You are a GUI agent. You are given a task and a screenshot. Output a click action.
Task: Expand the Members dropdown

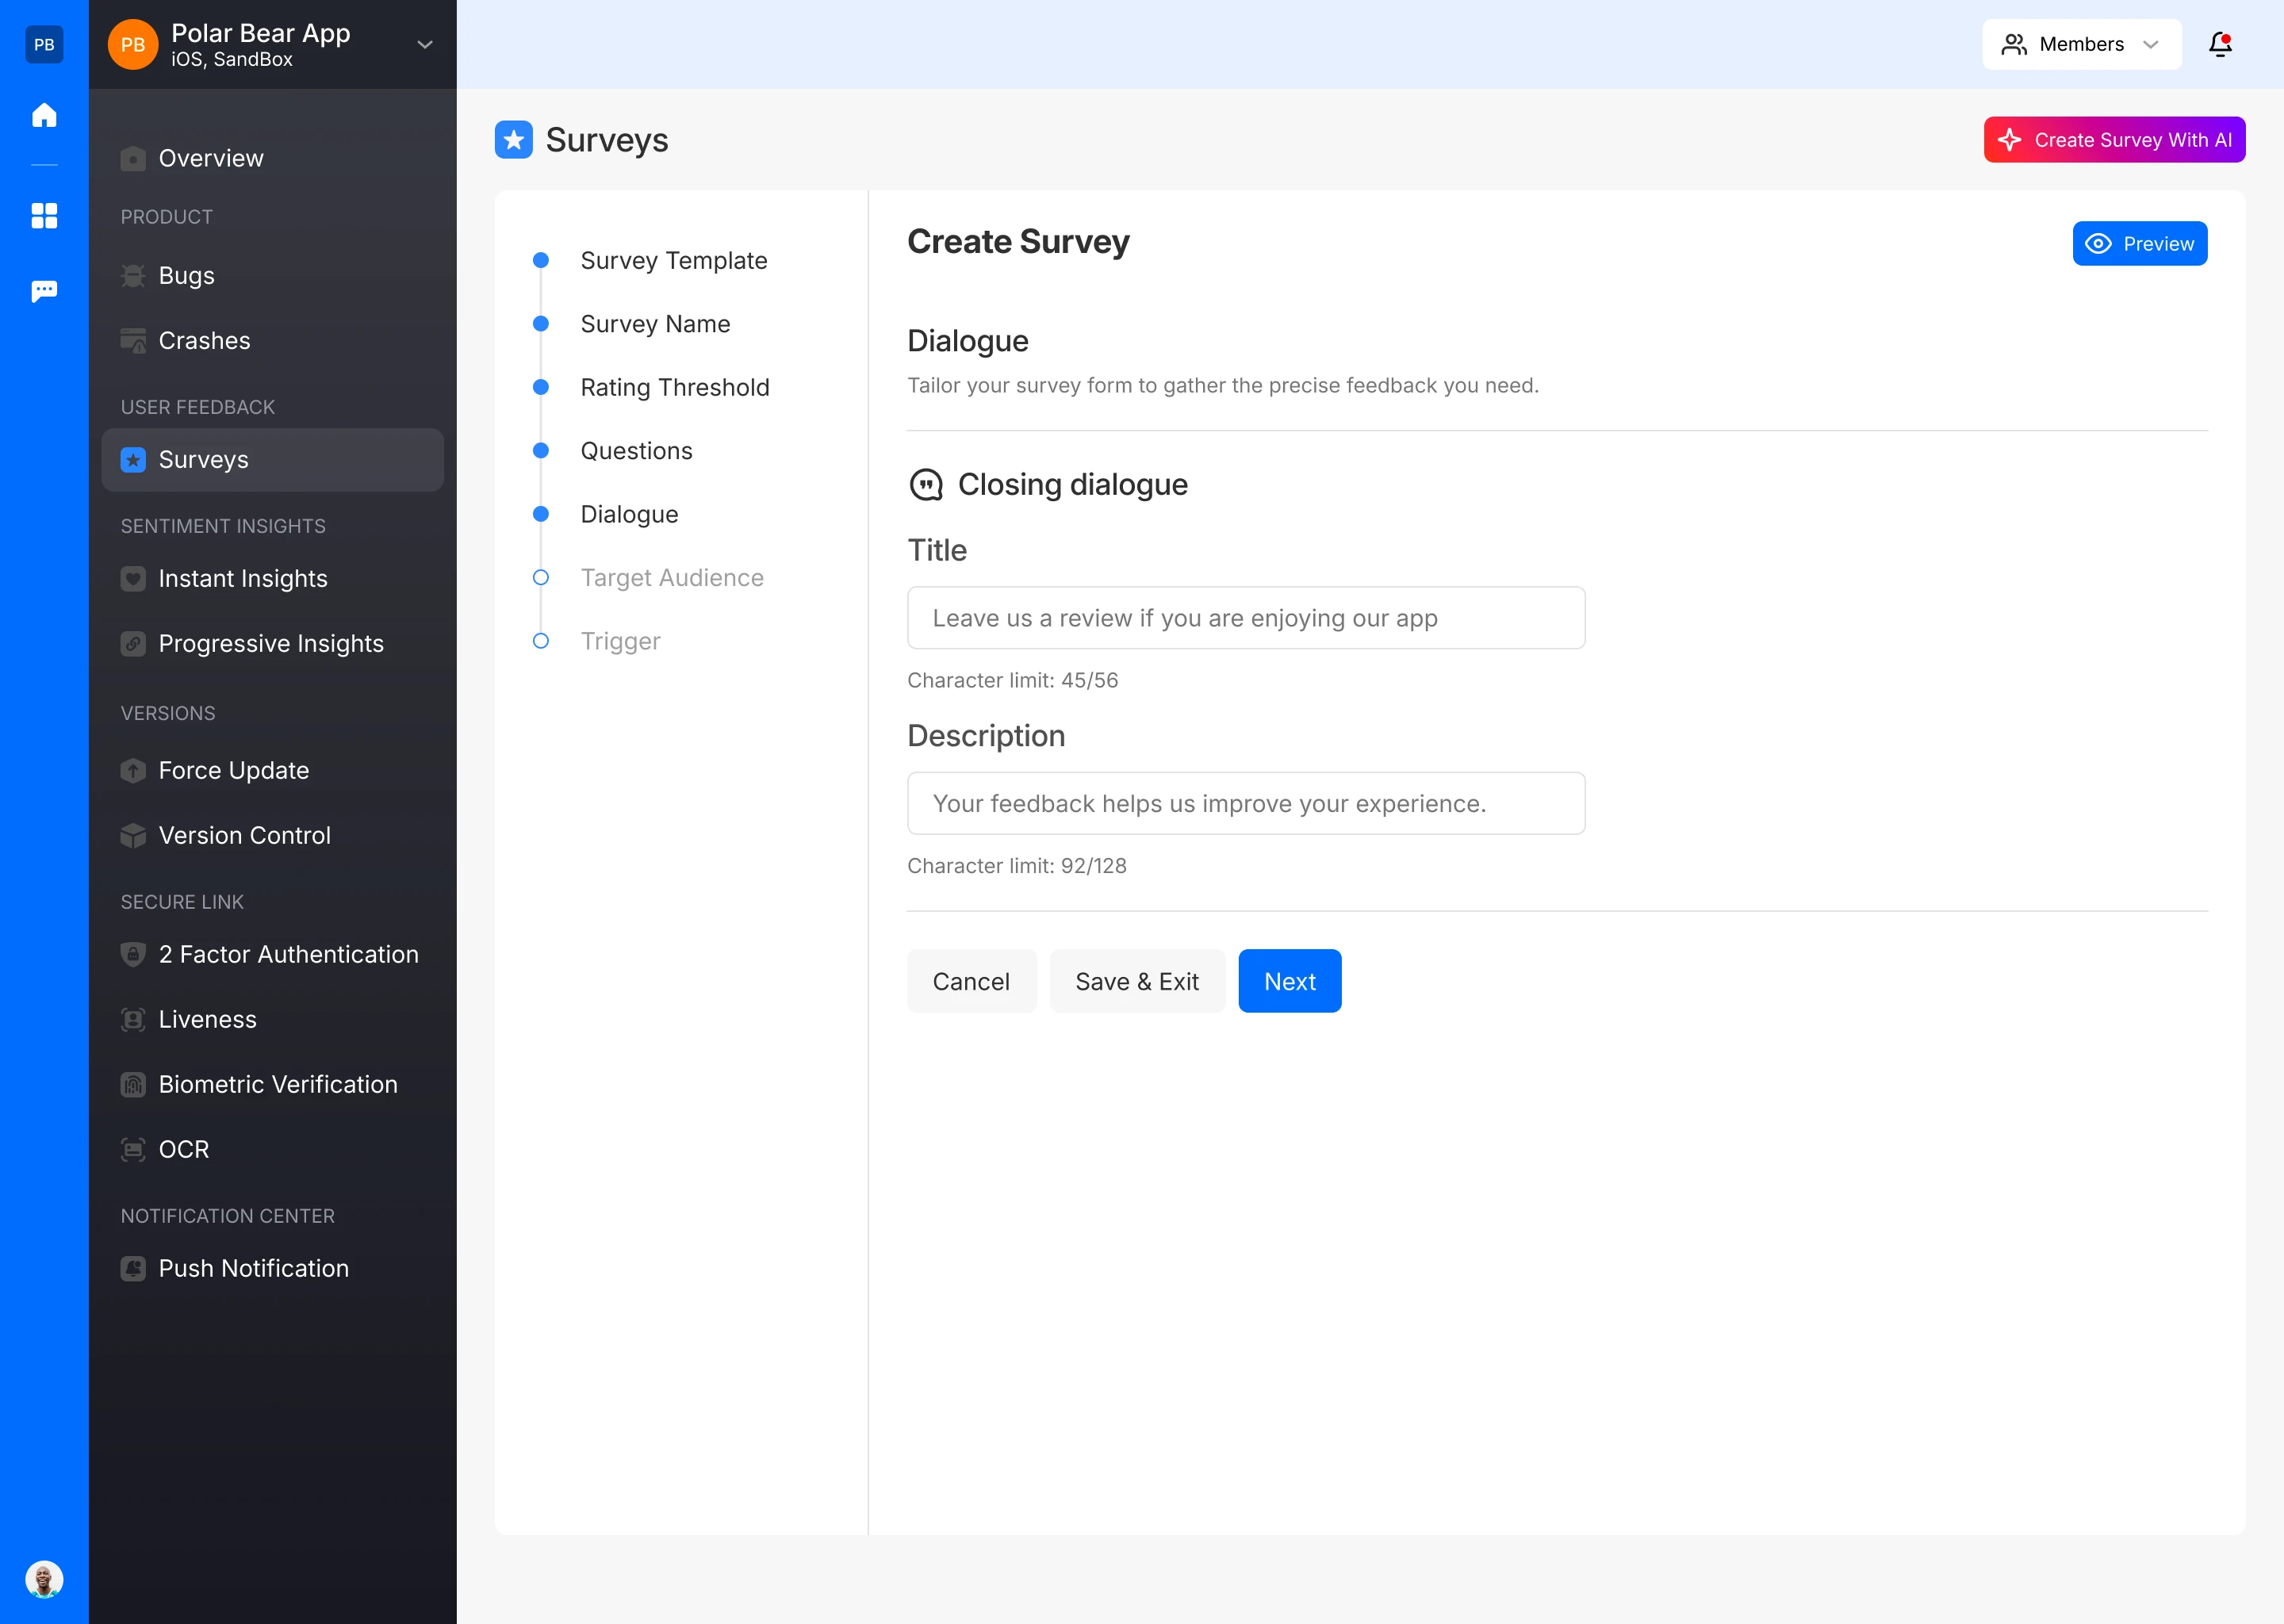click(x=2081, y=44)
